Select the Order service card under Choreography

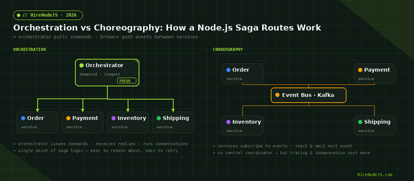[x=242, y=73]
